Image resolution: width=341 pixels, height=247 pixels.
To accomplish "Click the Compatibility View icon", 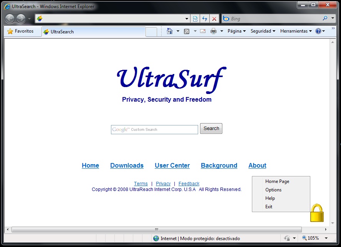I will [195, 19].
